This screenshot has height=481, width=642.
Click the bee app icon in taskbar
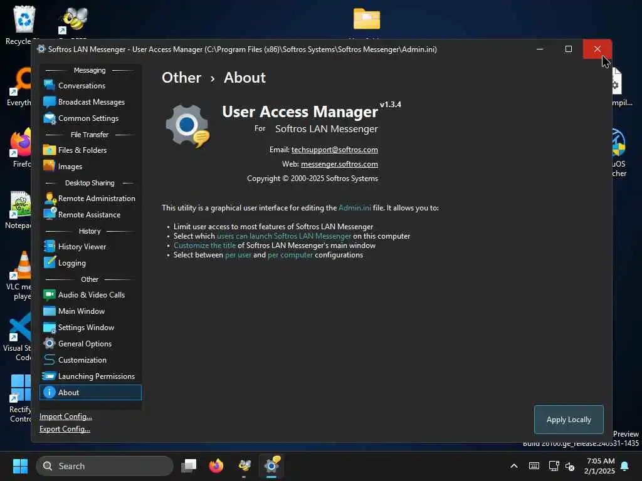[x=245, y=466]
